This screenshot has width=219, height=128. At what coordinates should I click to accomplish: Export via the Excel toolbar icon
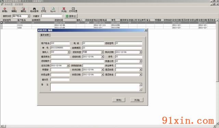(53, 10)
